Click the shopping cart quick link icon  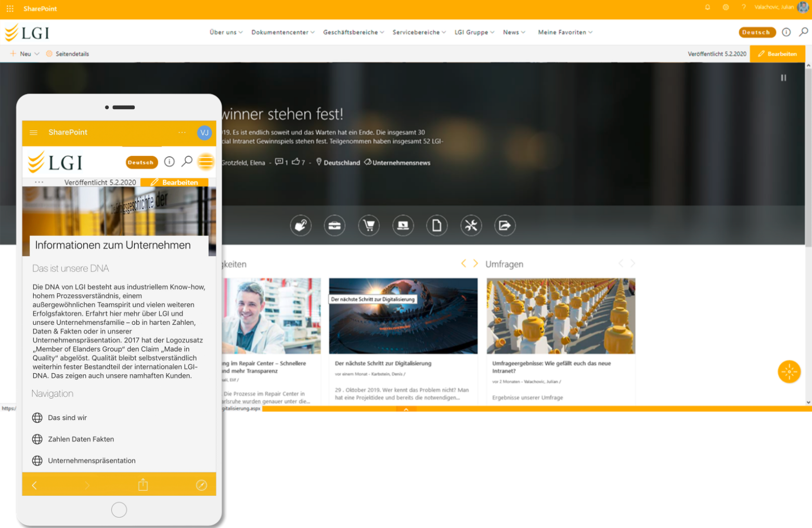(x=369, y=226)
